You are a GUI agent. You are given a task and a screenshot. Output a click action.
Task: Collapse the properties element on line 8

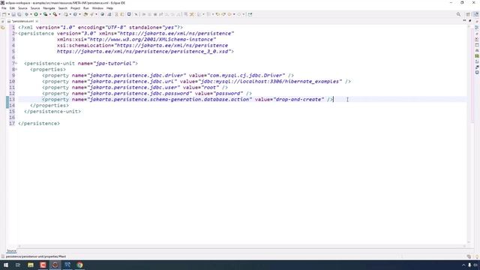click(x=16, y=70)
